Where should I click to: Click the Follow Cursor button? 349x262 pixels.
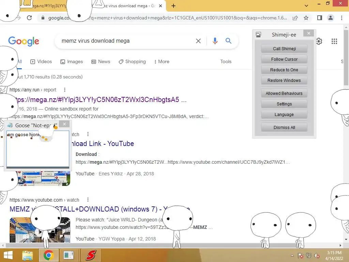tap(284, 59)
